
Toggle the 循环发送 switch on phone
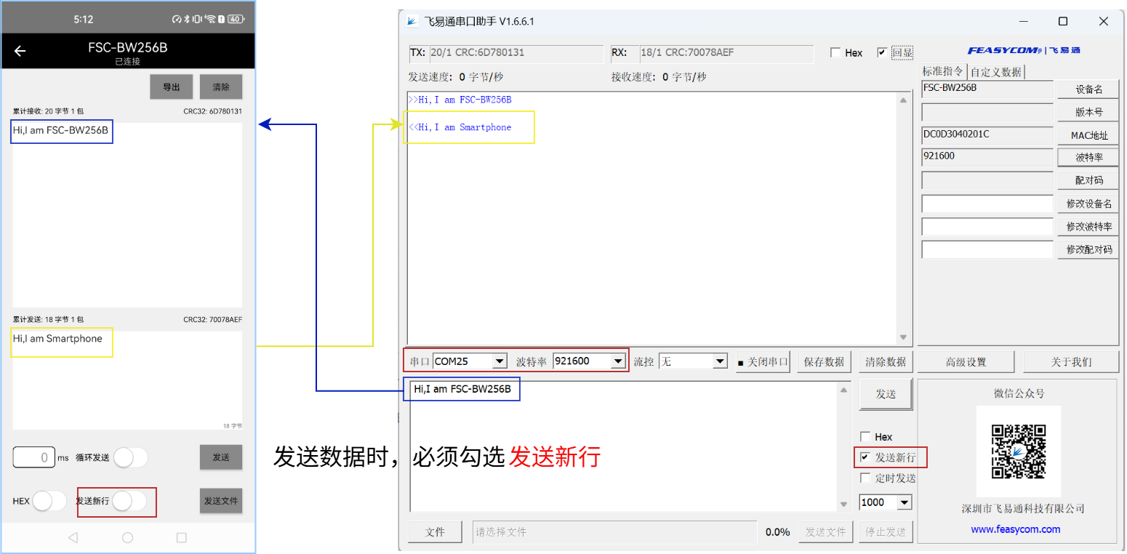coord(131,457)
